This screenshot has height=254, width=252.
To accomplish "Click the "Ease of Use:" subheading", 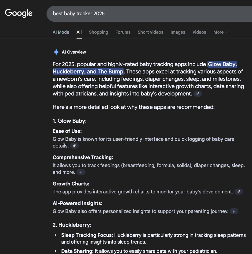I will (x=67, y=131).
